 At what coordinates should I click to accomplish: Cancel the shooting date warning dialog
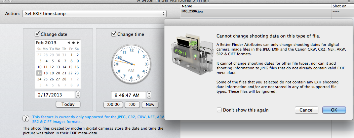click(x=306, y=110)
